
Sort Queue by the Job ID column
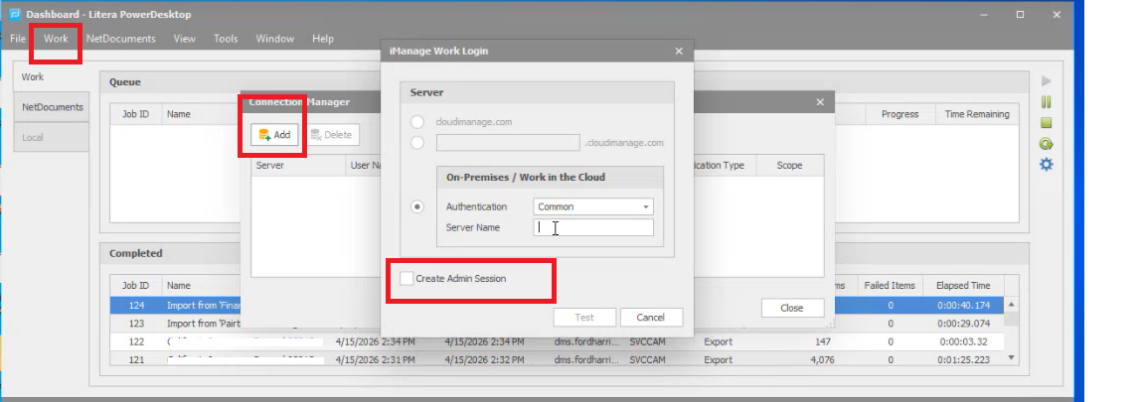coord(136,114)
